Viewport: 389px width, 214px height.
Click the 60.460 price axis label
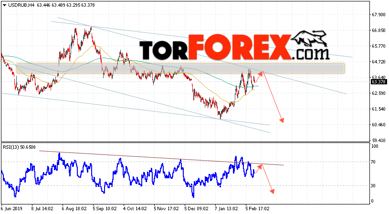(378, 124)
